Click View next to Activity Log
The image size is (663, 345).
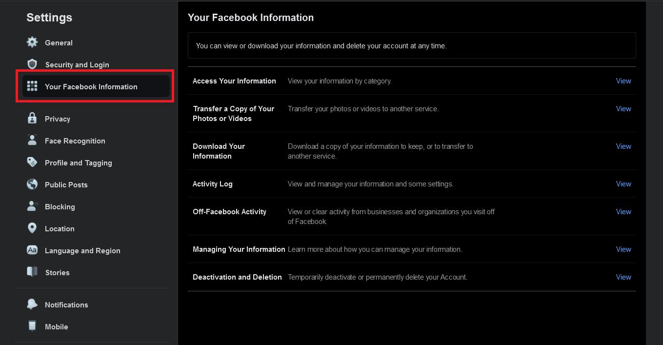pyautogui.click(x=623, y=184)
